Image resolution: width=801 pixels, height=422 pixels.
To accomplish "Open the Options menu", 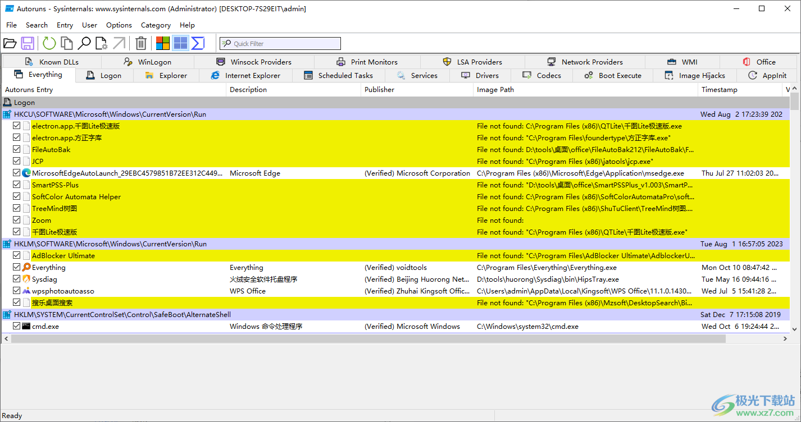I will click(x=119, y=25).
